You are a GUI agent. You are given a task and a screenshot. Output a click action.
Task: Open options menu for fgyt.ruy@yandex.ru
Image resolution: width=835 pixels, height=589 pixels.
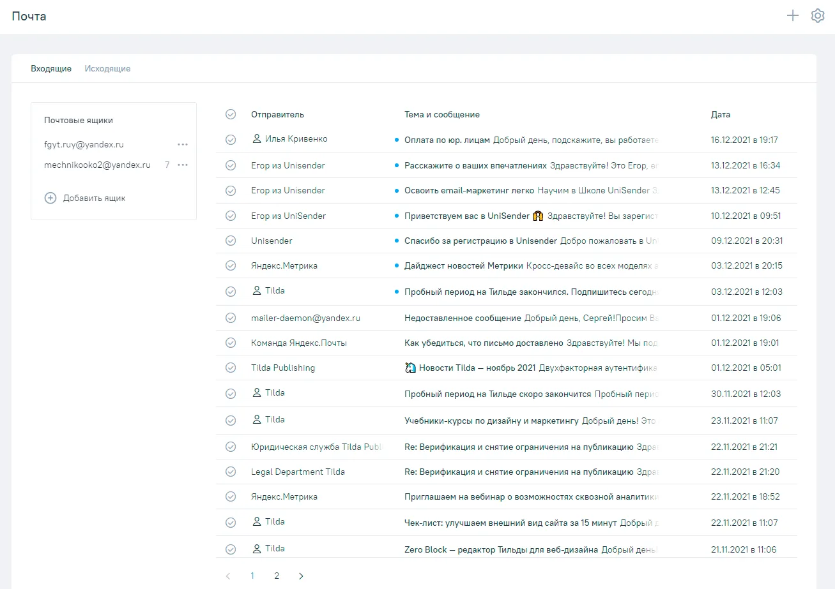183,144
